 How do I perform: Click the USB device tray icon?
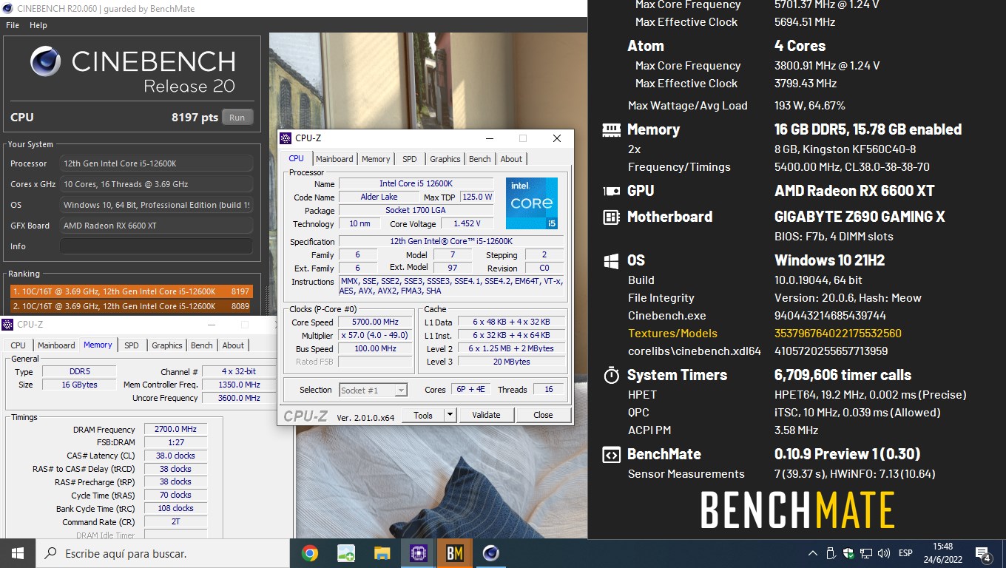[831, 553]
